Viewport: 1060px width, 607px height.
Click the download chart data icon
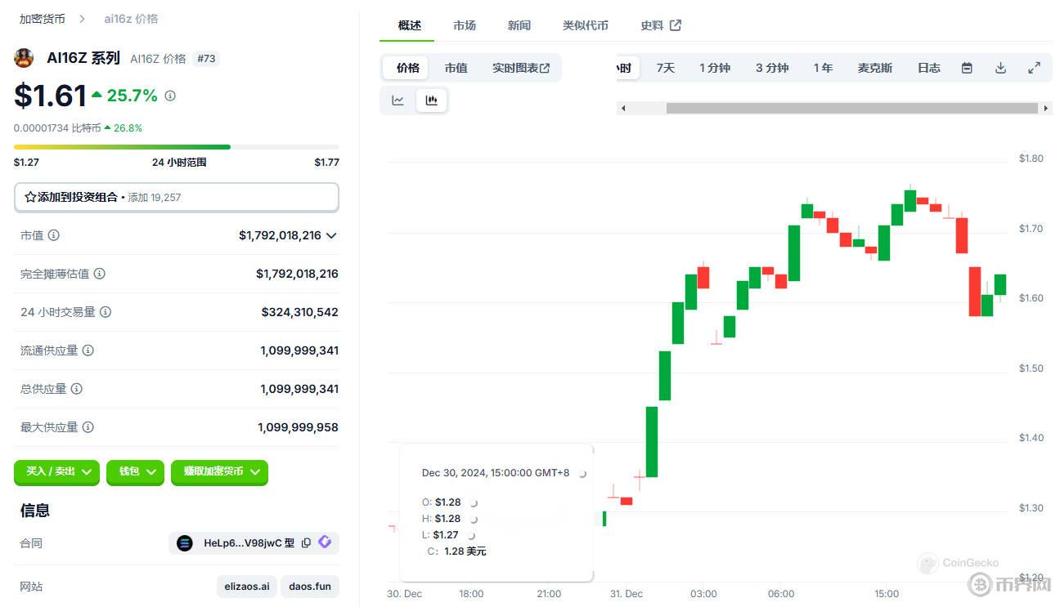click(1000, 68)
